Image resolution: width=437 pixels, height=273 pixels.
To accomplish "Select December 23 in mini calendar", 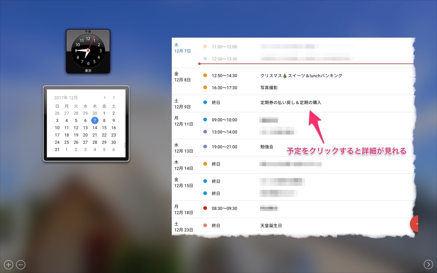I will coord(114,135).
